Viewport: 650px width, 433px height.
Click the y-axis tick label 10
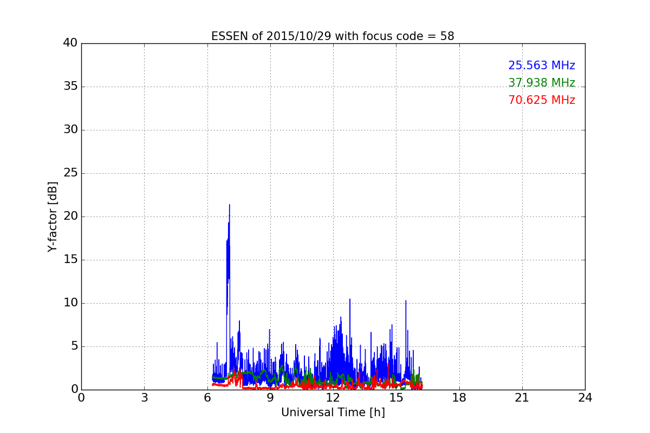coord(70,303)
